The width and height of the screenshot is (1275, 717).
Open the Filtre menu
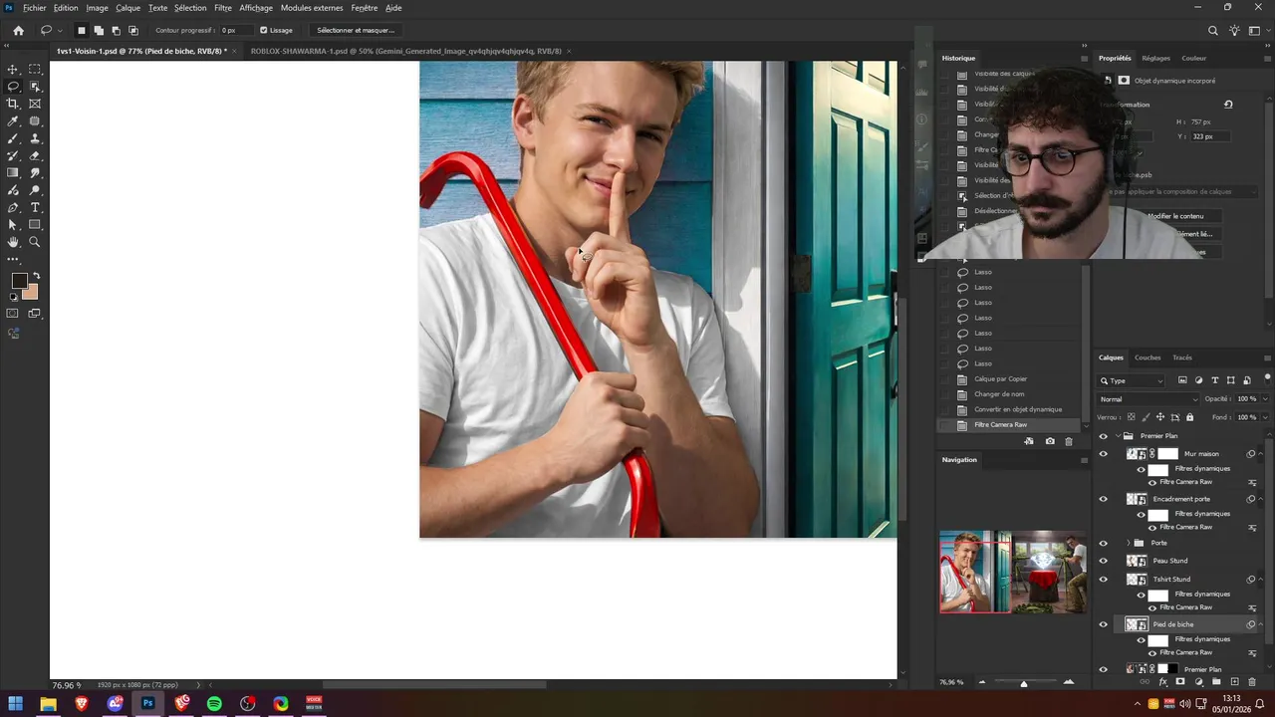point(223,8)
